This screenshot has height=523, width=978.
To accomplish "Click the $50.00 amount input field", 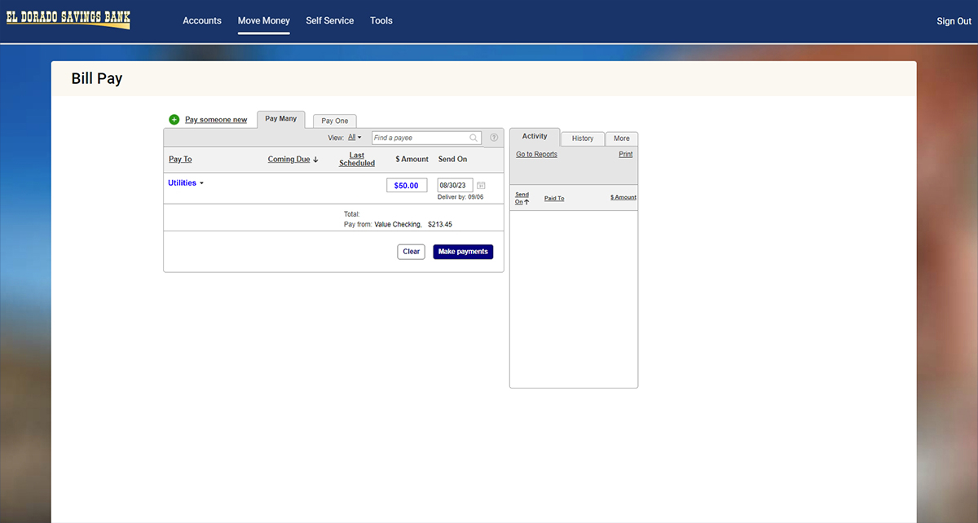I will pyautogui.click(x=407, y=186).
